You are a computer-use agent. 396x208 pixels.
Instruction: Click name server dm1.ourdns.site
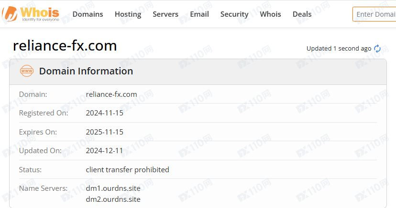(x=113, y=188)
